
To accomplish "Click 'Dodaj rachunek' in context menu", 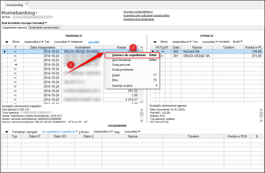I will (121, 65).
